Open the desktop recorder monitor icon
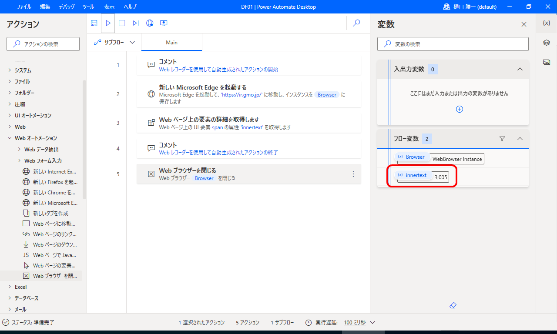557x334 pixels. (x=164, y=23)
